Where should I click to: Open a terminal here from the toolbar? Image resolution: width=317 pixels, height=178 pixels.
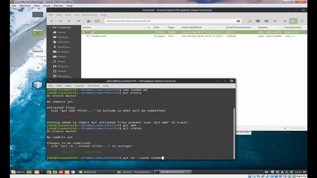258,21
